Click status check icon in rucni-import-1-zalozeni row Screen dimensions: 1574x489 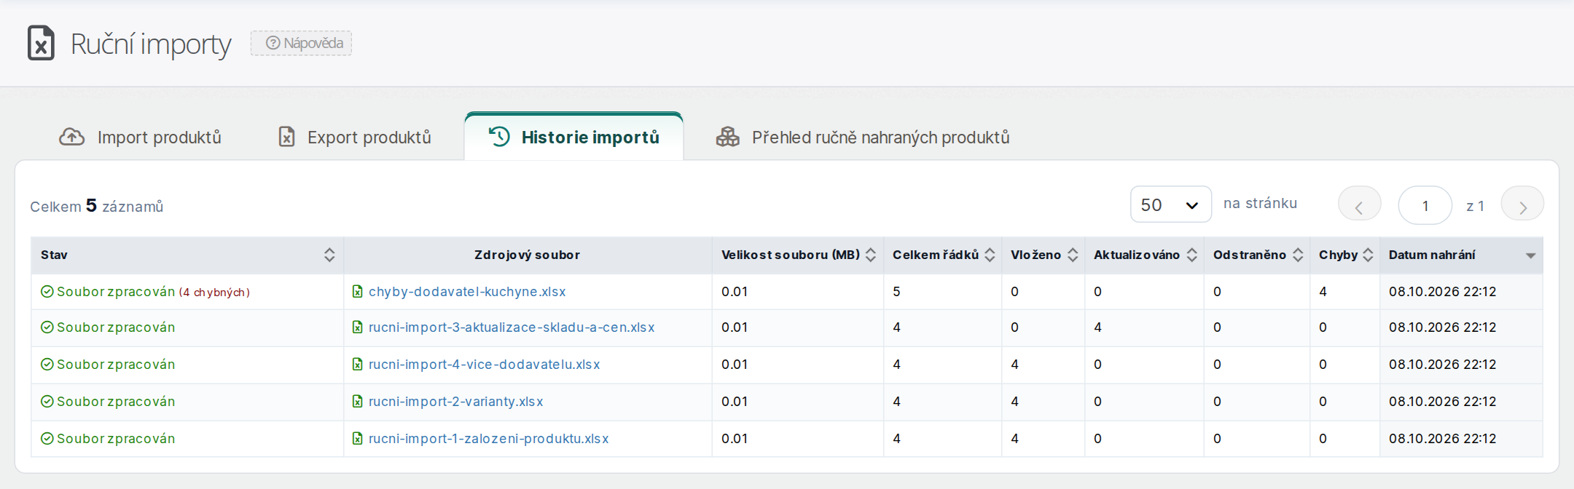(47, 439)
